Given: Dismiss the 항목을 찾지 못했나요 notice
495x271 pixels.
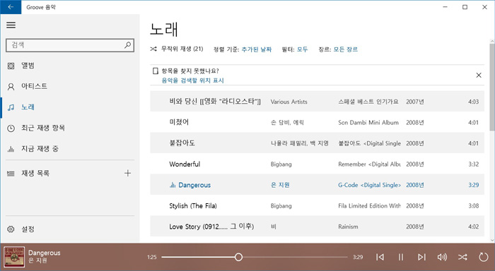Looking at the screenshot, I should tap(479, 75).
